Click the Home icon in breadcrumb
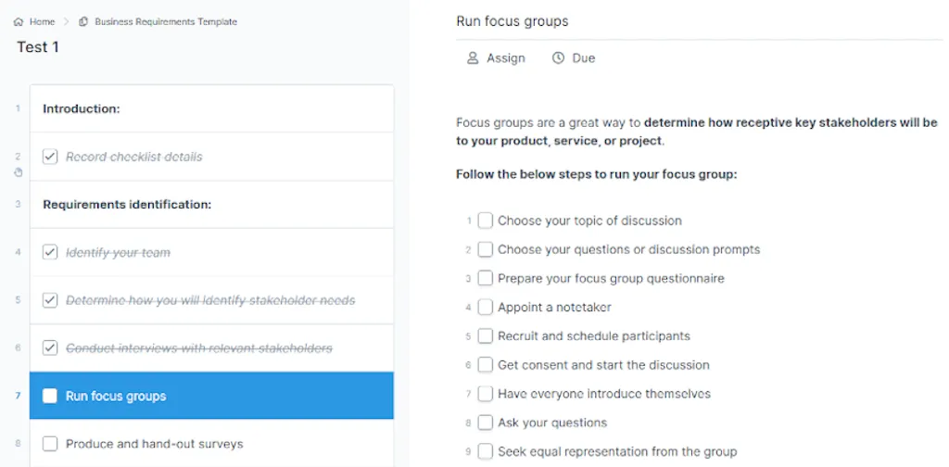This screenshot has height=467, width=949. (x=19, y=22)
